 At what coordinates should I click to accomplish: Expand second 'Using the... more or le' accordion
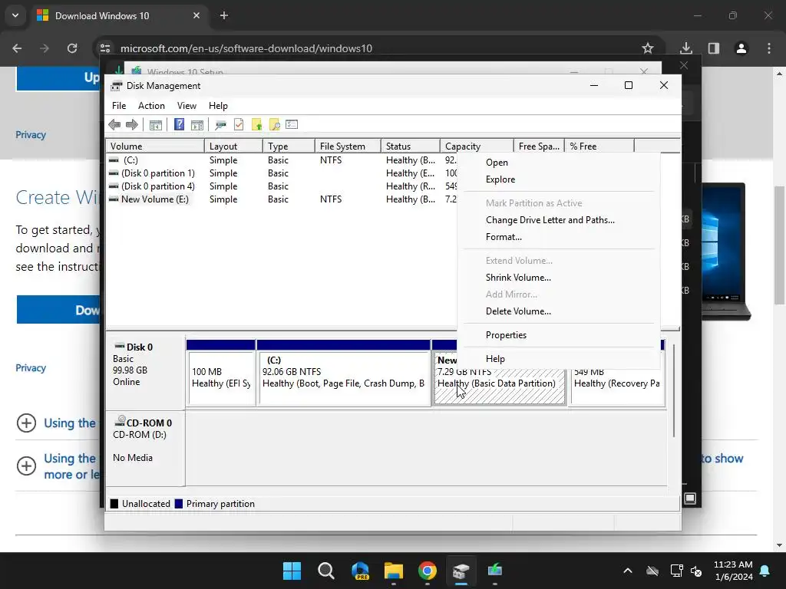[26, 466]
